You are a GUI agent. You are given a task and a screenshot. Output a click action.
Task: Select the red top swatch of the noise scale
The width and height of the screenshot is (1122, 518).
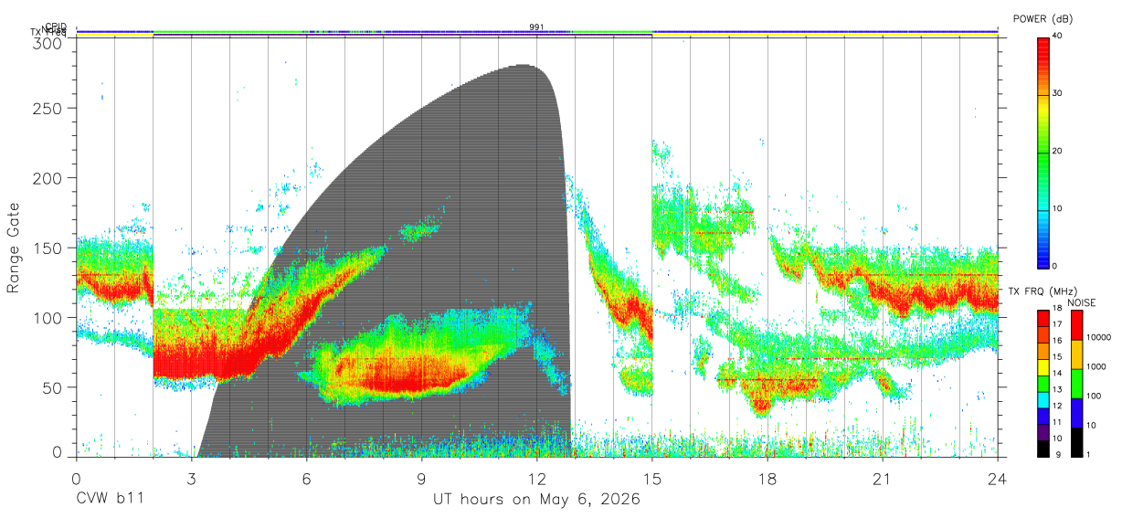point(1075,324)
